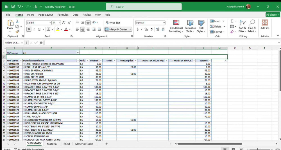281x150 pixels.
Task: Click the Search box in title bar
Action: 144,7
